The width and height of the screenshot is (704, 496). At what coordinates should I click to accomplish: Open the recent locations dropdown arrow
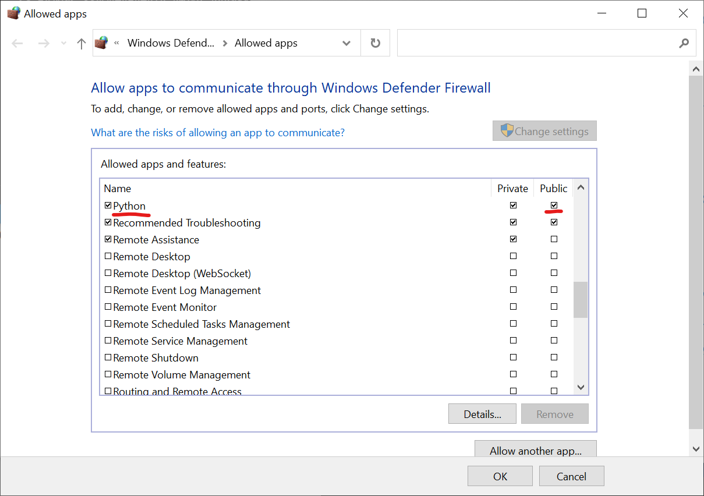coord(63,44)
